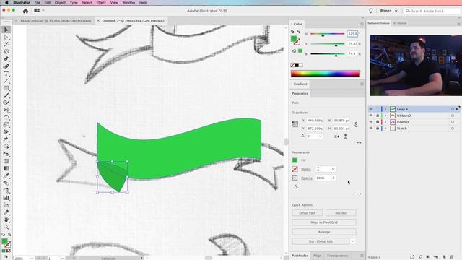This screenshot has height=260, width=462.
Task: Open the Effect menu
Action: (x=101, y=3)
